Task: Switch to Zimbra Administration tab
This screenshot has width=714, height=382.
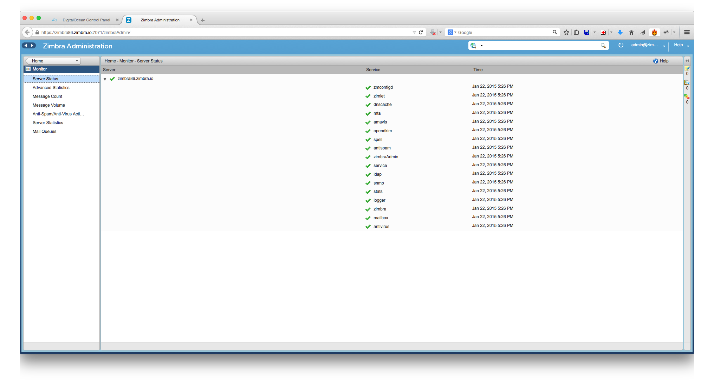Action: (160, 20)
